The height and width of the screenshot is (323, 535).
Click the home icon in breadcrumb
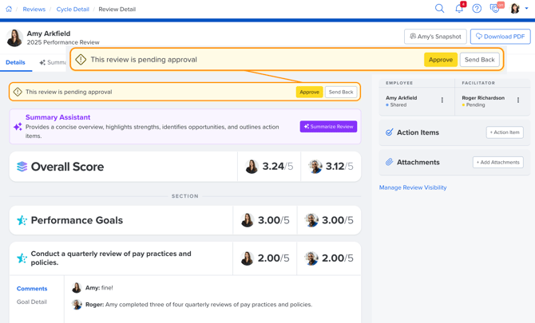[x=9, y=10]
